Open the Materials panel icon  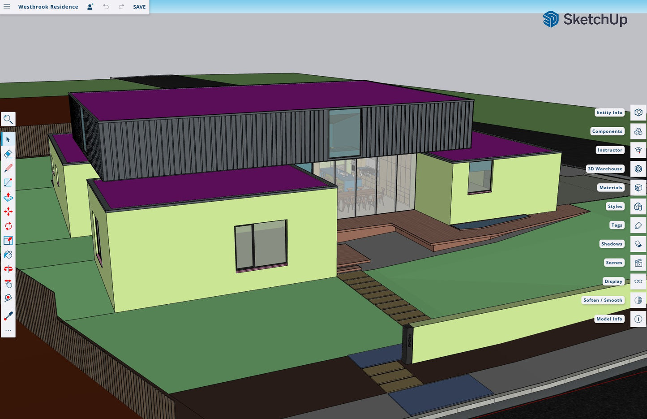[x=638, y=188]
